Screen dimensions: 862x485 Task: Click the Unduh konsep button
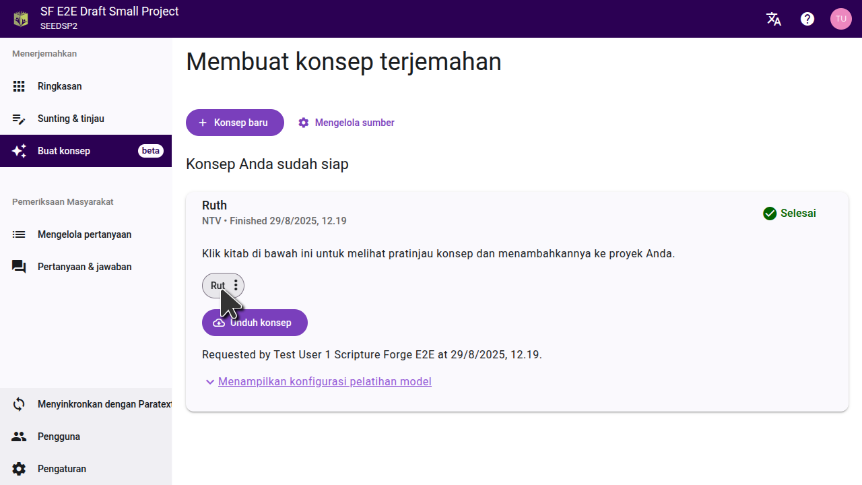point(255,323)
